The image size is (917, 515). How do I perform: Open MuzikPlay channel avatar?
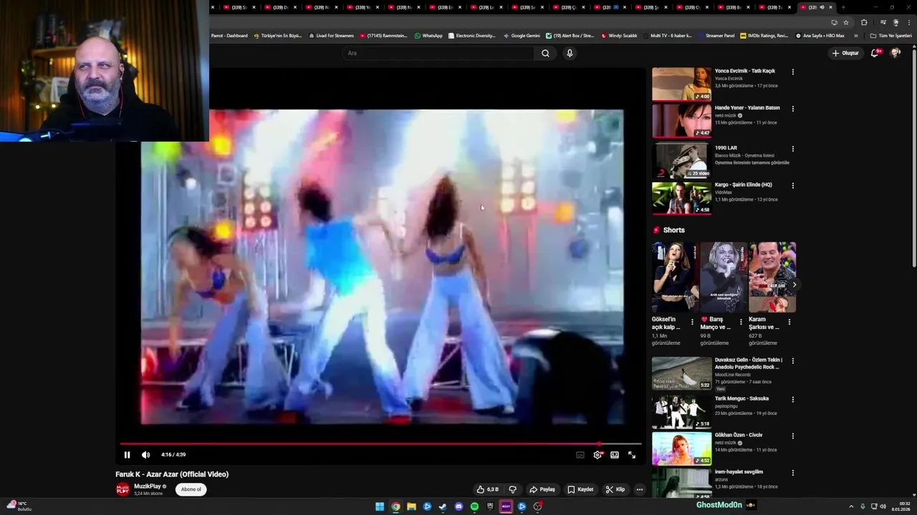click(123, 489)
